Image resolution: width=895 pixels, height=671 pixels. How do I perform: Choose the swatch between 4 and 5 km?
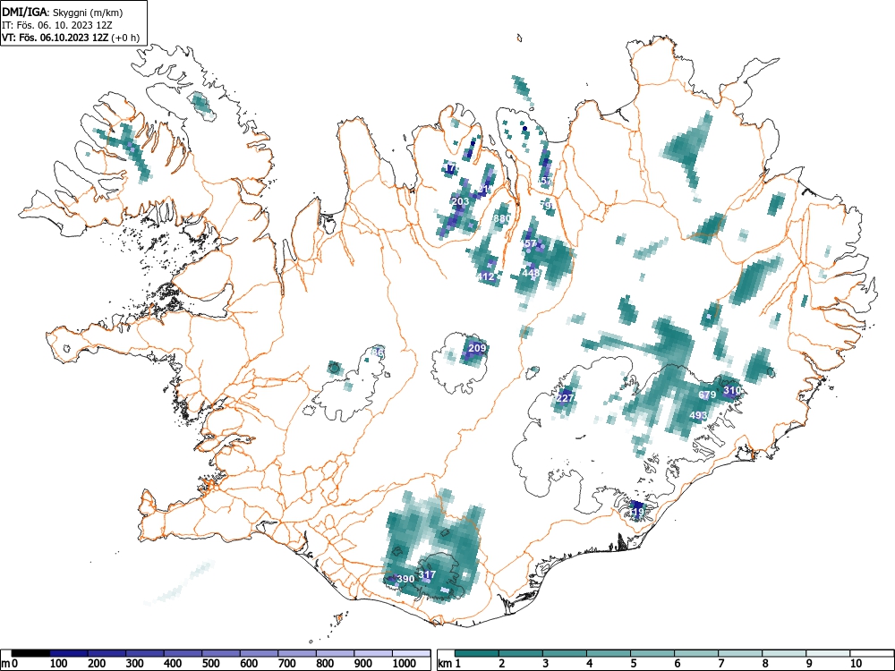[x=609, y=653]
